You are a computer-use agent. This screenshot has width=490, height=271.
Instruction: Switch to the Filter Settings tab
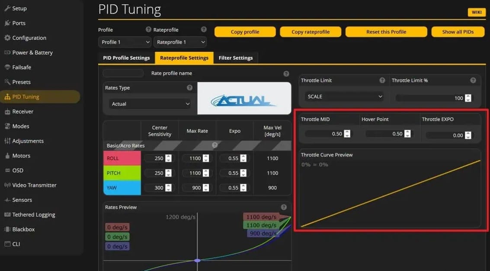236,58
